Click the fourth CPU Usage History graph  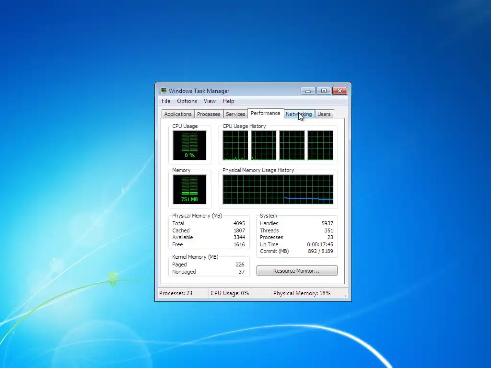(x=320, y=146)
